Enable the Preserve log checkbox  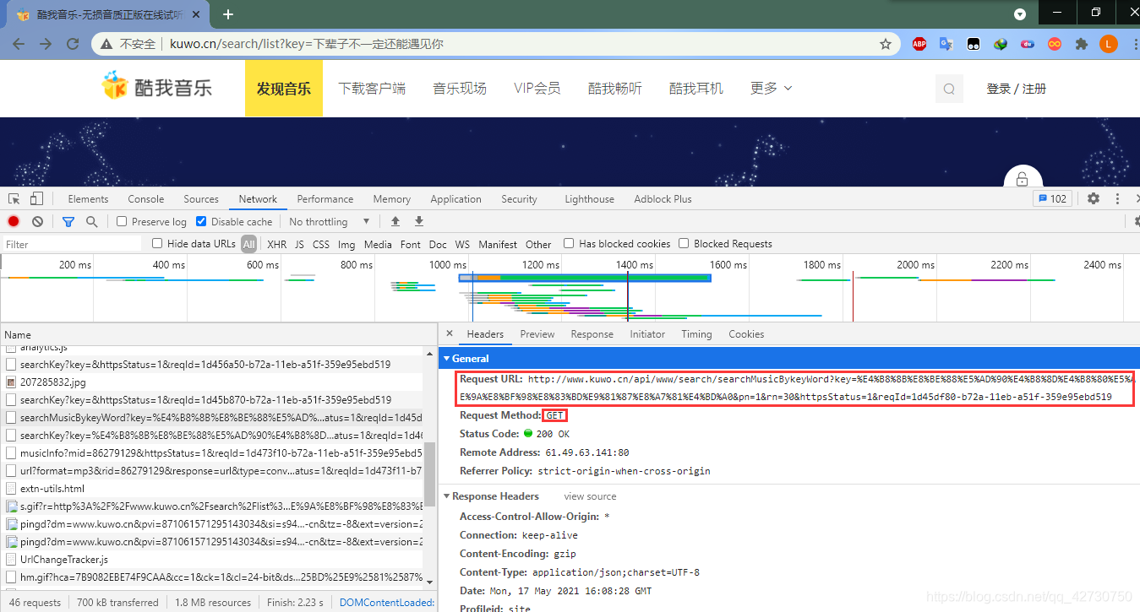pyautogui.click(x=122, y=221)
